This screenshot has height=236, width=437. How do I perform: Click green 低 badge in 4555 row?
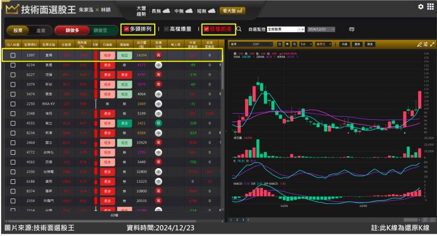[158, 123]
